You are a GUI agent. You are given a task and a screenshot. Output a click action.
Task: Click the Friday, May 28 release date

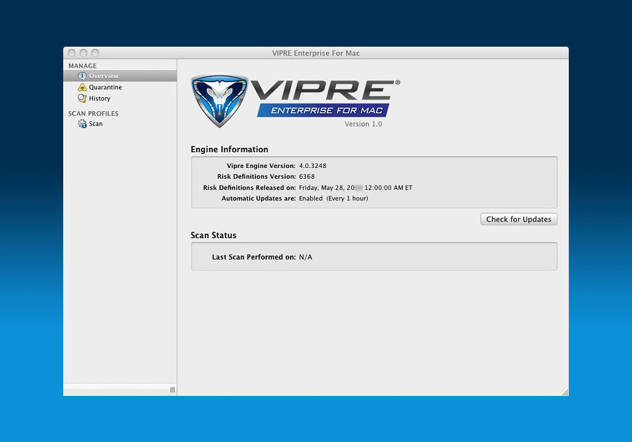(355, 188)
